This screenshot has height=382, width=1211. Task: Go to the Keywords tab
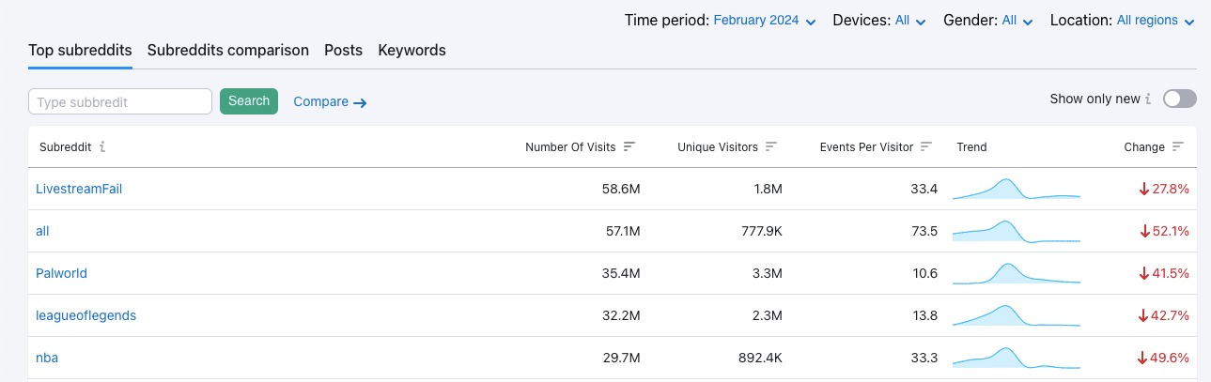tap(411, 50)
